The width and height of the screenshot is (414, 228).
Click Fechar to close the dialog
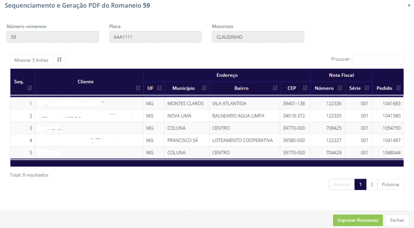coord(397,220)
